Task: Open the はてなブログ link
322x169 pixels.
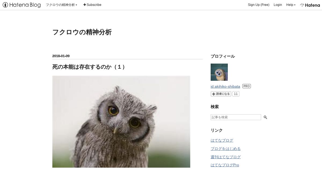Action: click(x=222, y=140)
